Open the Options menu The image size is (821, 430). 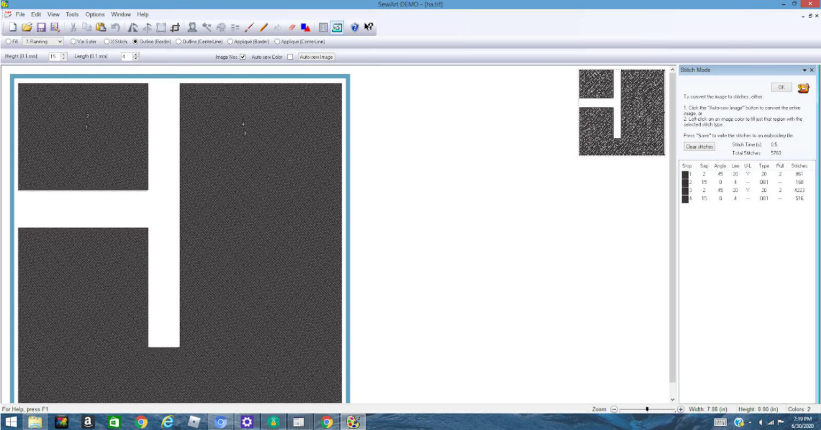pos(95,14)
